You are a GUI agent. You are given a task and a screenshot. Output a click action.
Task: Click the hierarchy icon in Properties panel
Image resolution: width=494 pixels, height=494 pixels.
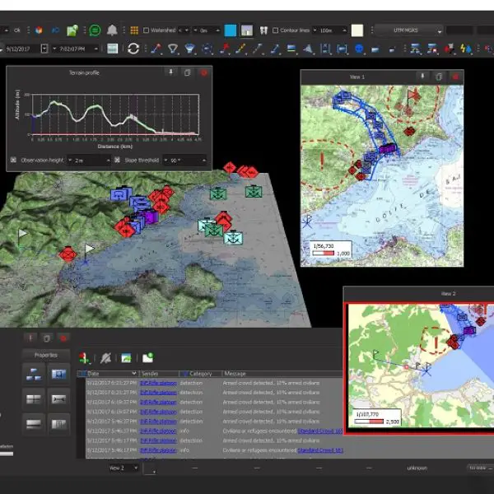pyautogui.click(x=35, y=375)
